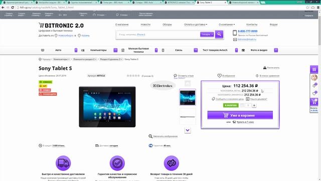
Task: Expand toggle next to Тест товаров Avtech
Action: pos(236,50)
